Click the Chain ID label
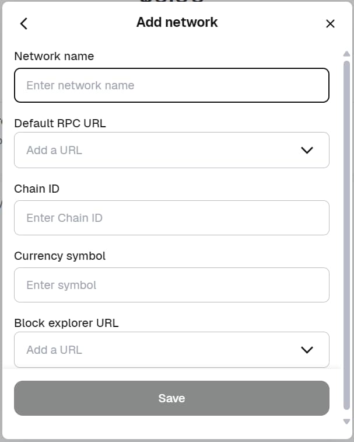Viewport: 354px width, 442px height. click(37, 189)
